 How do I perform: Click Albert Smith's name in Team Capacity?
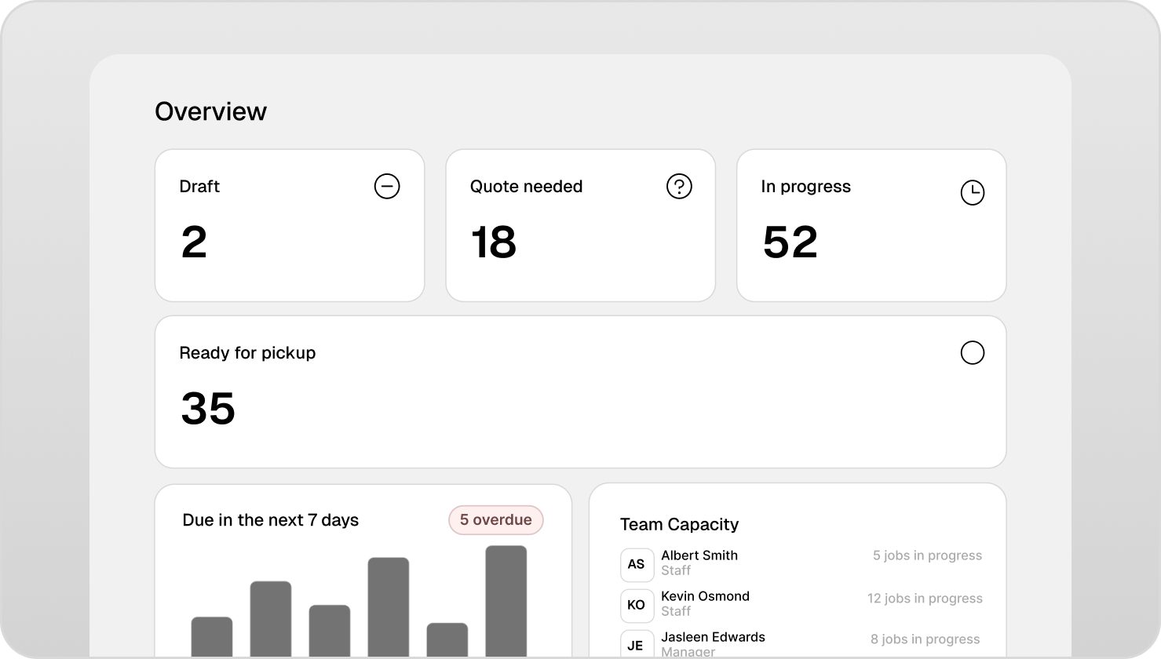point(699,555)
